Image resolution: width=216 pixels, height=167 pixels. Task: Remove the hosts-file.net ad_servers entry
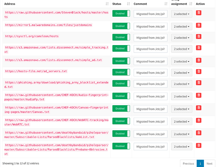click(199, 71)
